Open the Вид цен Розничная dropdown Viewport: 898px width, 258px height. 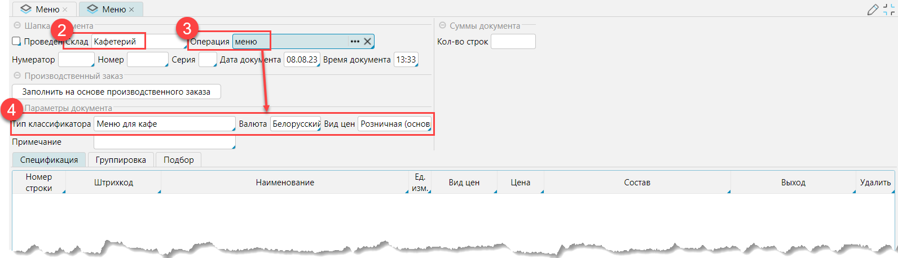395,124
